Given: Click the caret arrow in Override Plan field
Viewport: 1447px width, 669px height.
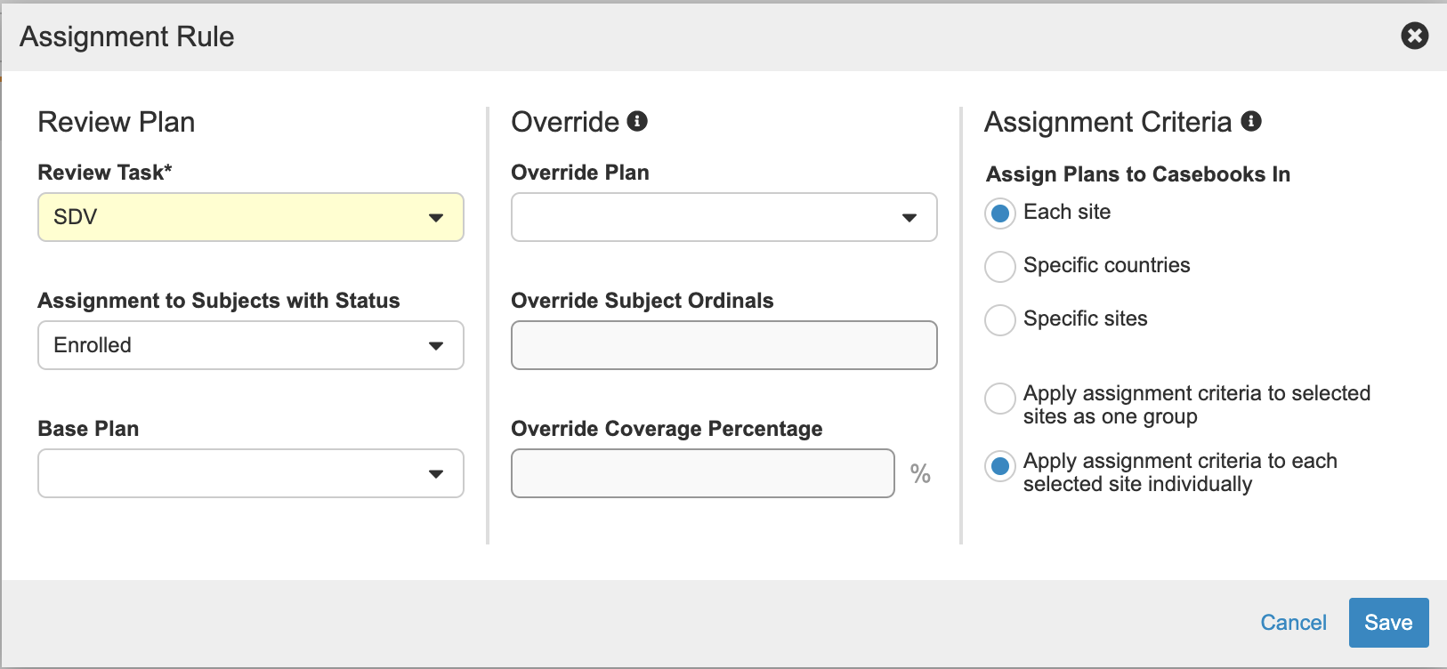Looking at the screenshot, I should (x=909, y=218).
